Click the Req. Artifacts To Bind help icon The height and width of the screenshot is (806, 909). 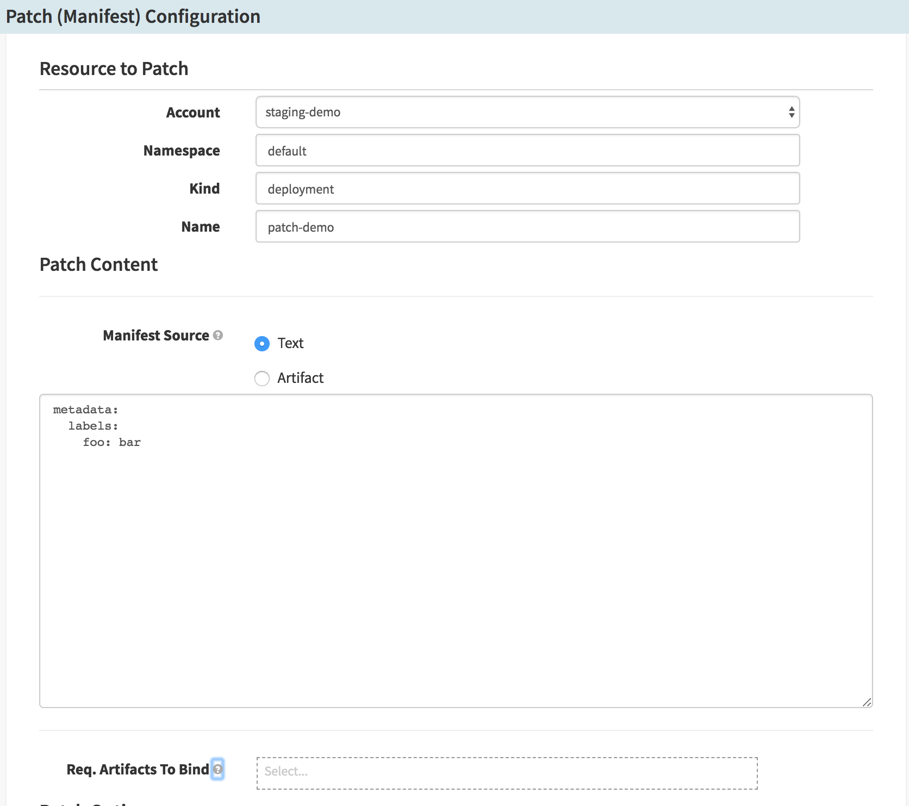[x=217, y=770]
